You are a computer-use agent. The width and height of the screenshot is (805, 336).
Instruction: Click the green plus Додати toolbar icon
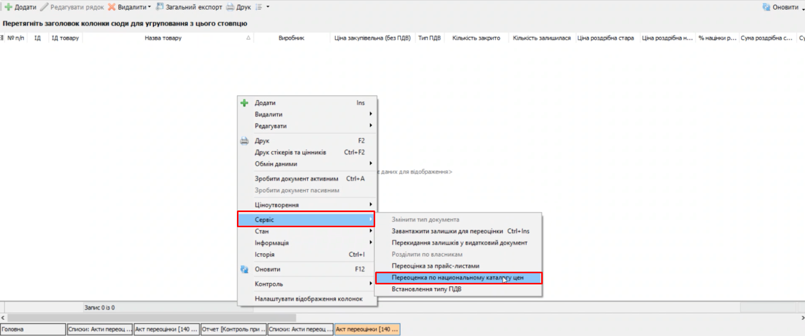tap(9, 7)
